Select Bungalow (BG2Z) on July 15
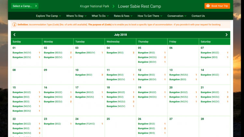This screenshot has height=137, width=244. click(x=21, y=92)
